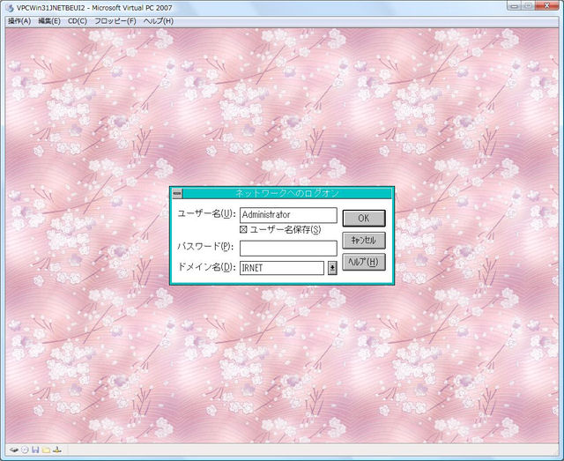Image resolution: width=564 pixels, height=461 pixels.
Task: Toggle the ユーザー名保存(S) checkbox
Action: pyautogui.click(x=243, y=229)
